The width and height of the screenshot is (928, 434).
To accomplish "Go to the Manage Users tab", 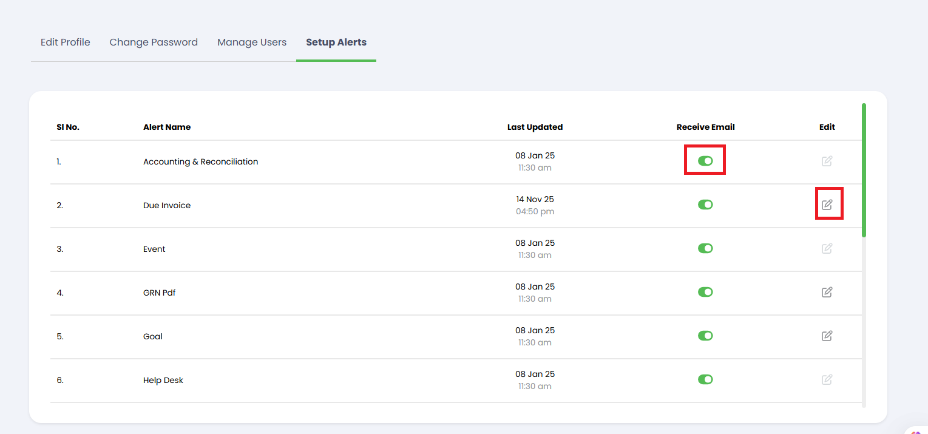I will pyautogui.click(x=252, y=42).
